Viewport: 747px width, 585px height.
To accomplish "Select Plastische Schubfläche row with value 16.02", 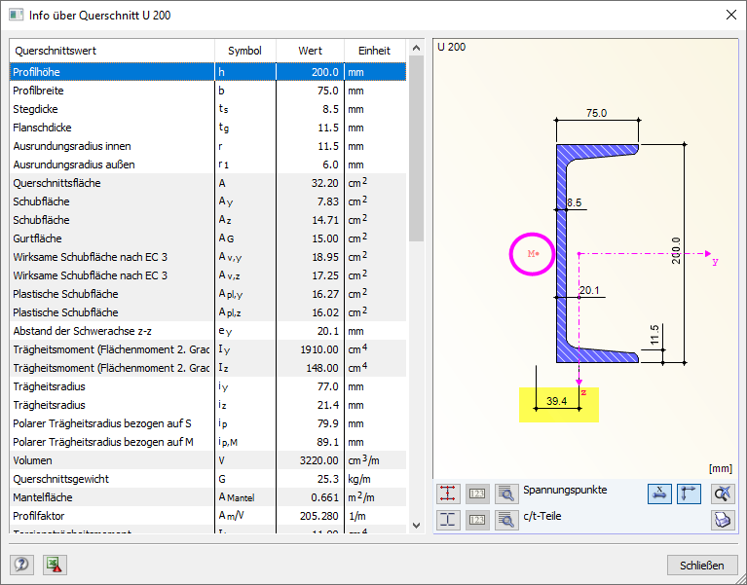I will pos(207,312).
